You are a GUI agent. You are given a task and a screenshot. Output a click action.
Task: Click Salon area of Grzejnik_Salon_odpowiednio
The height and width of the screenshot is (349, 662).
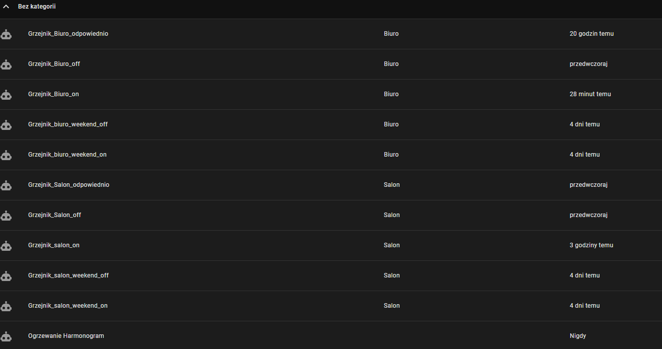tap(391, 185)
